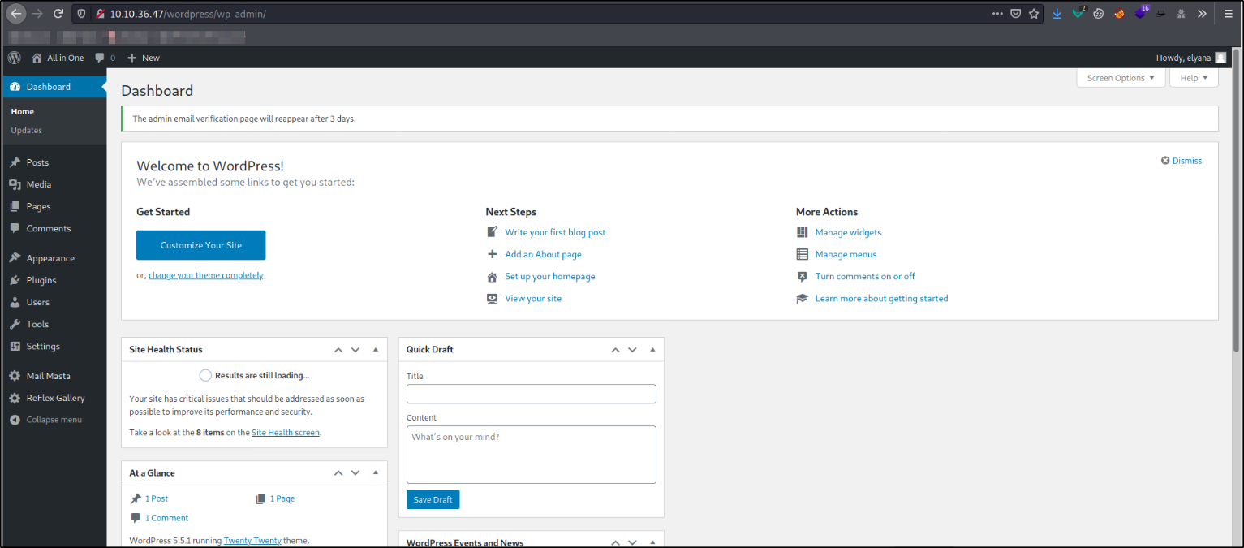Click elyana's avatar thumbnail in admin bar
This screenshot has width=1244, height=548.
(x=1220, y=58)
